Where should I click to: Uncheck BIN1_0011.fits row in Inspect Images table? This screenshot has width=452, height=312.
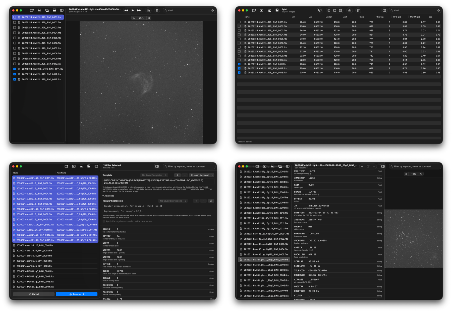click(x=239, y=64)
